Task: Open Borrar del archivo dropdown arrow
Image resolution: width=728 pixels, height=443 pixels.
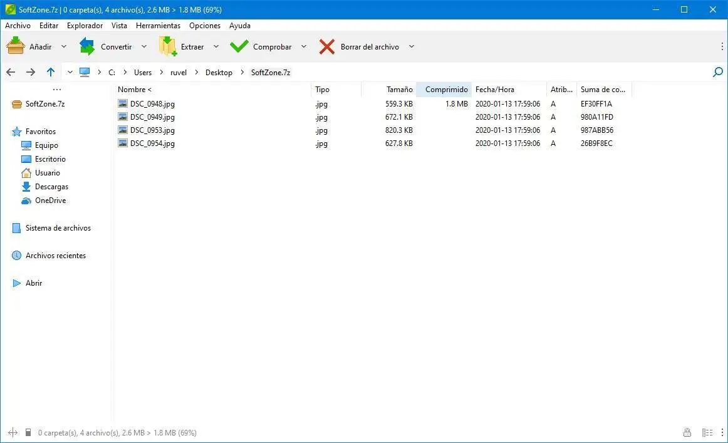Action: click(x=412, y=46)
